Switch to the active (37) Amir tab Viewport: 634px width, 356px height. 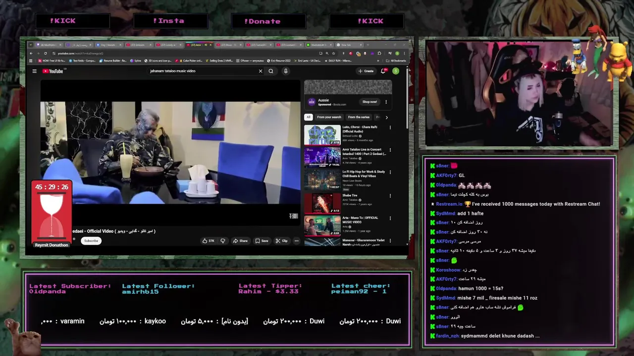point(198,45)
